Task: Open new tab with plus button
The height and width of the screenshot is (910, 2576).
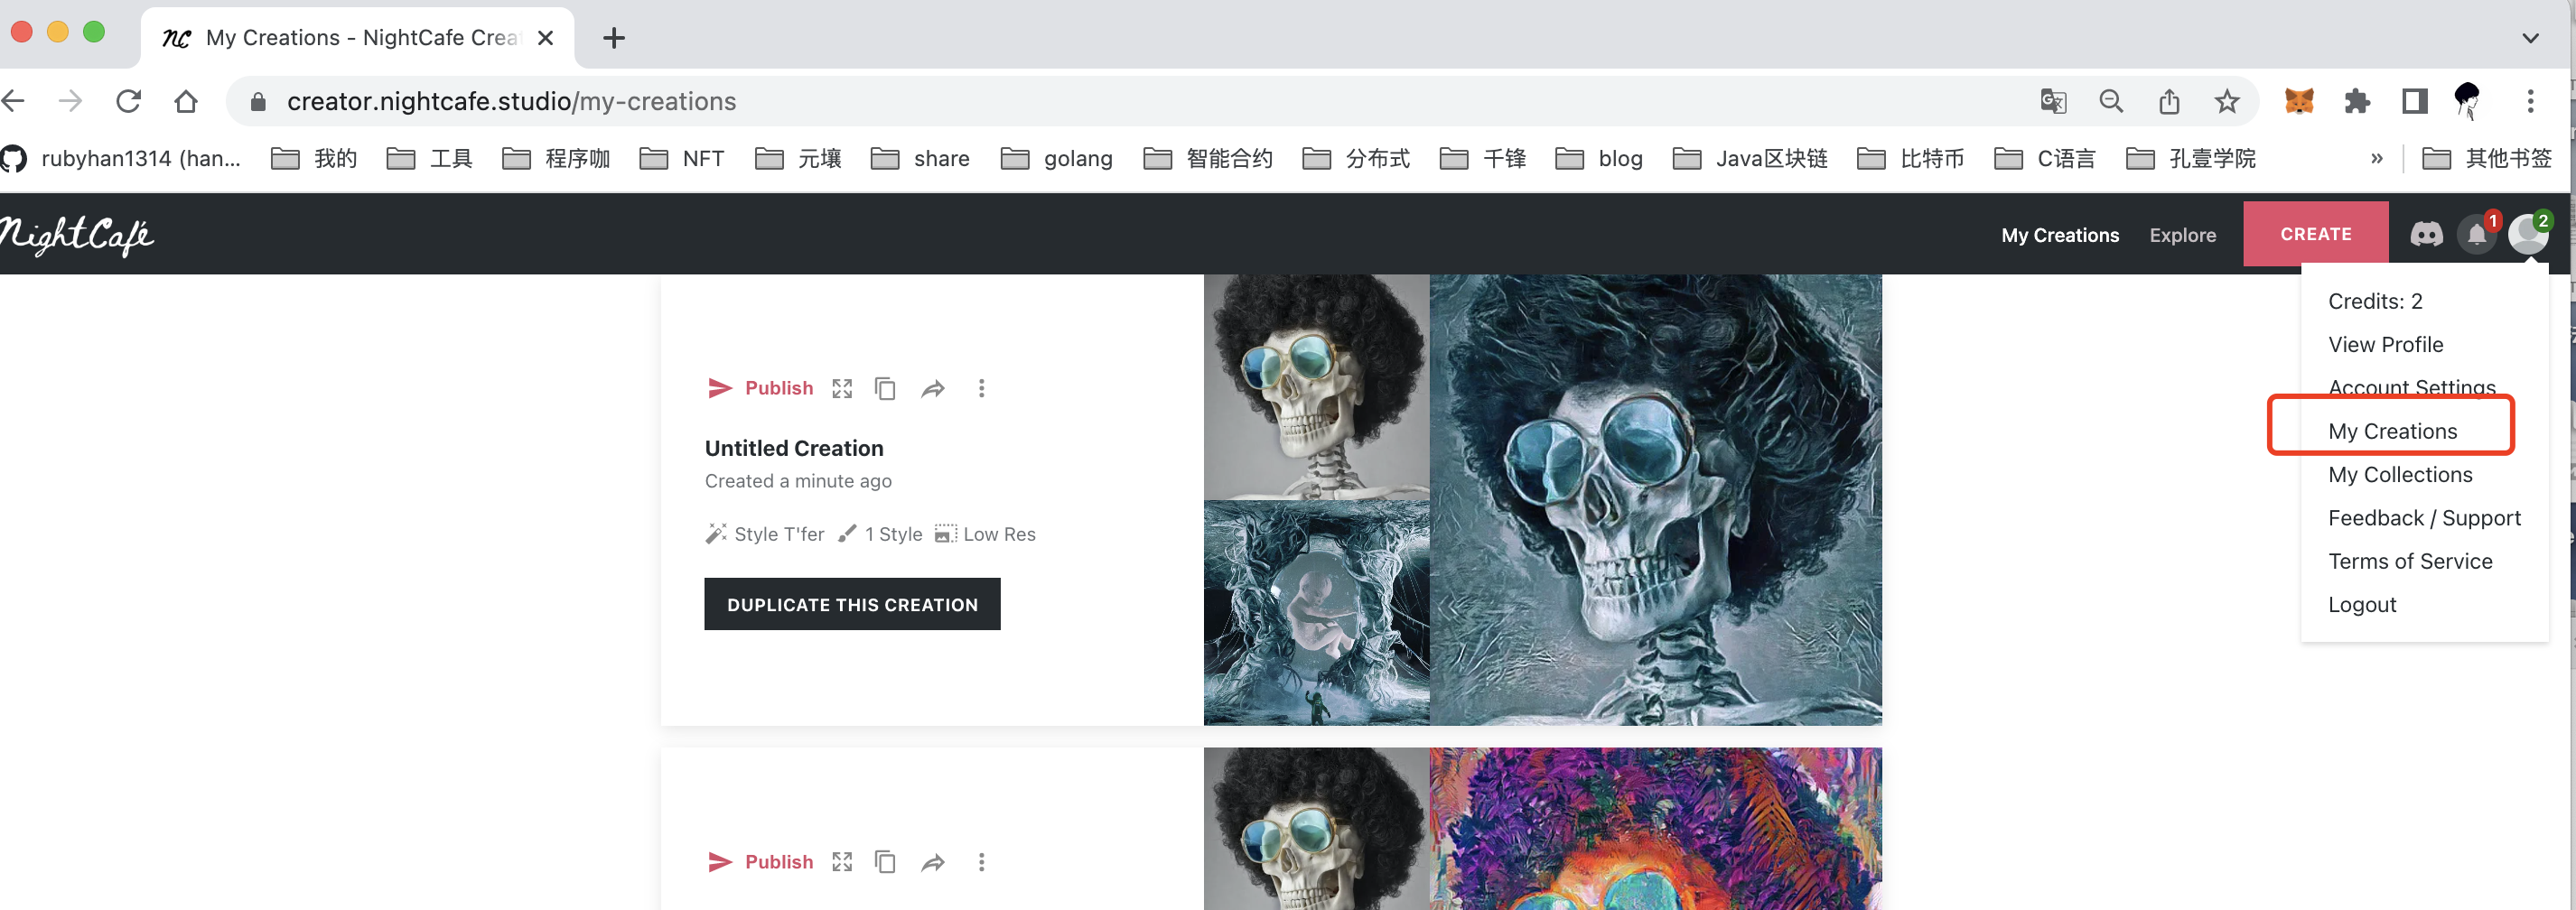Action: pyautogui.click(x=614, y=38)
